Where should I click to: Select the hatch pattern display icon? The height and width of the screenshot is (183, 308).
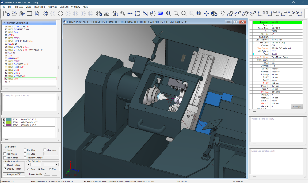click(161, 13)
